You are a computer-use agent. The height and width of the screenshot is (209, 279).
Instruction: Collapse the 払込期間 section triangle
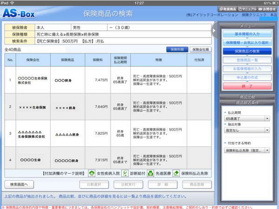point(225,112)
